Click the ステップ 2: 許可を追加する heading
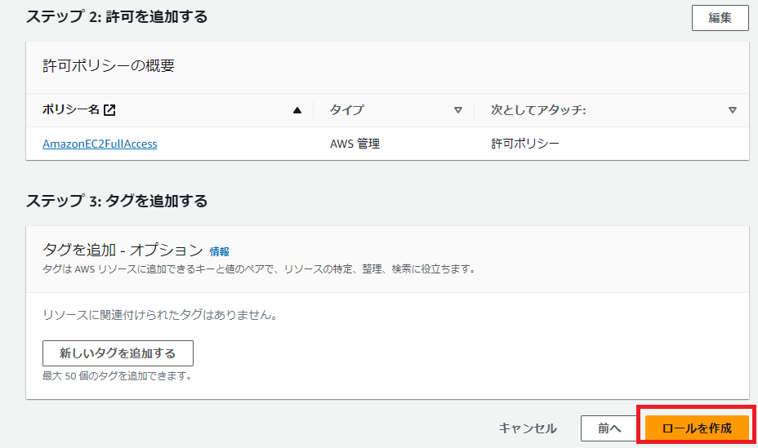 (117, 16)
